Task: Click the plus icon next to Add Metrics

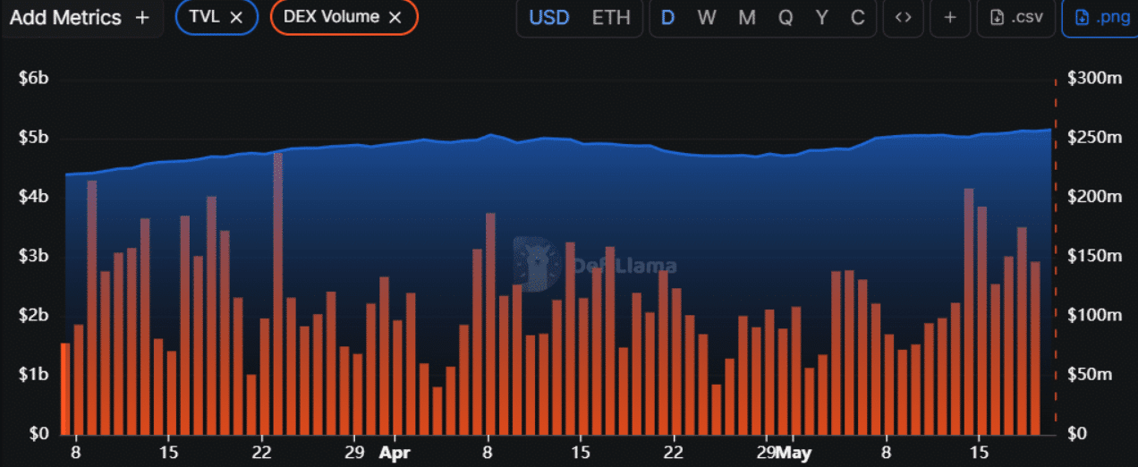Action: pos(142,18)
